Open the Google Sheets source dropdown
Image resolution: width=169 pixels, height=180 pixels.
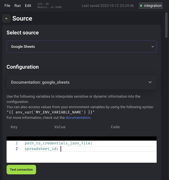[x=81, y=47]
